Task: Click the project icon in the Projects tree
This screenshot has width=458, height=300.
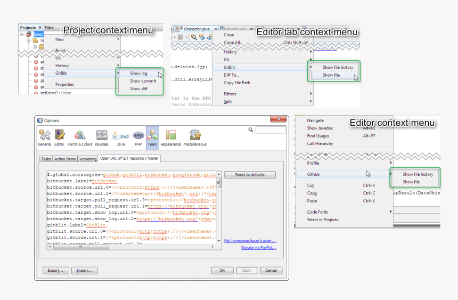Action: [29, 34]
